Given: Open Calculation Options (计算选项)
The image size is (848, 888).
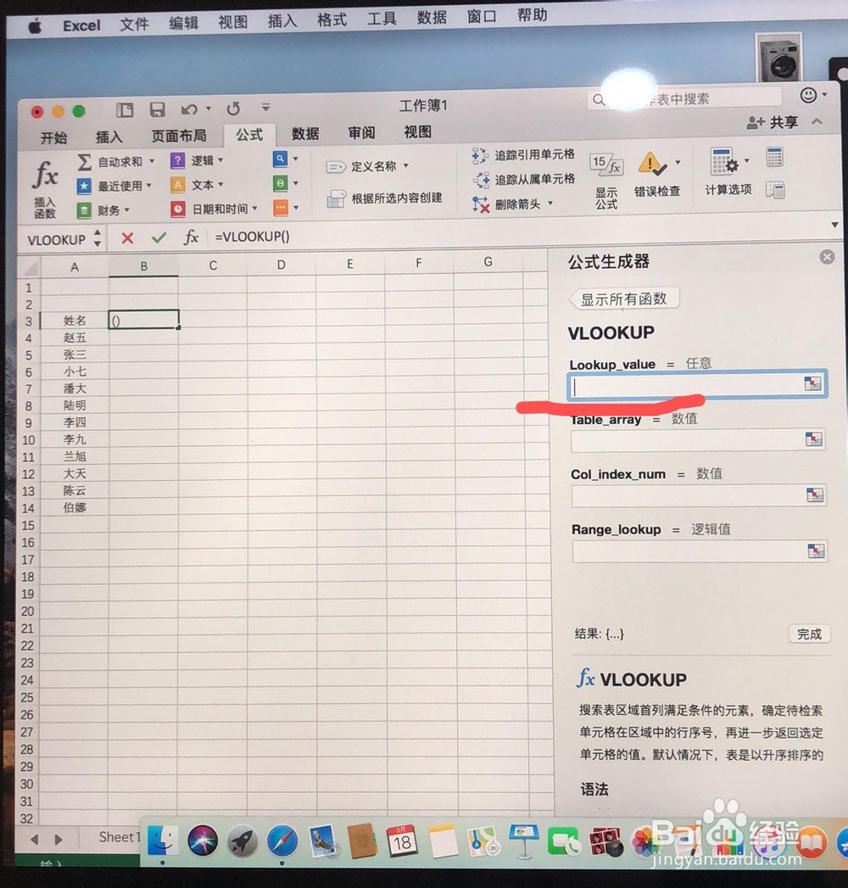Looking at the screenshot, I should point(728,171).
